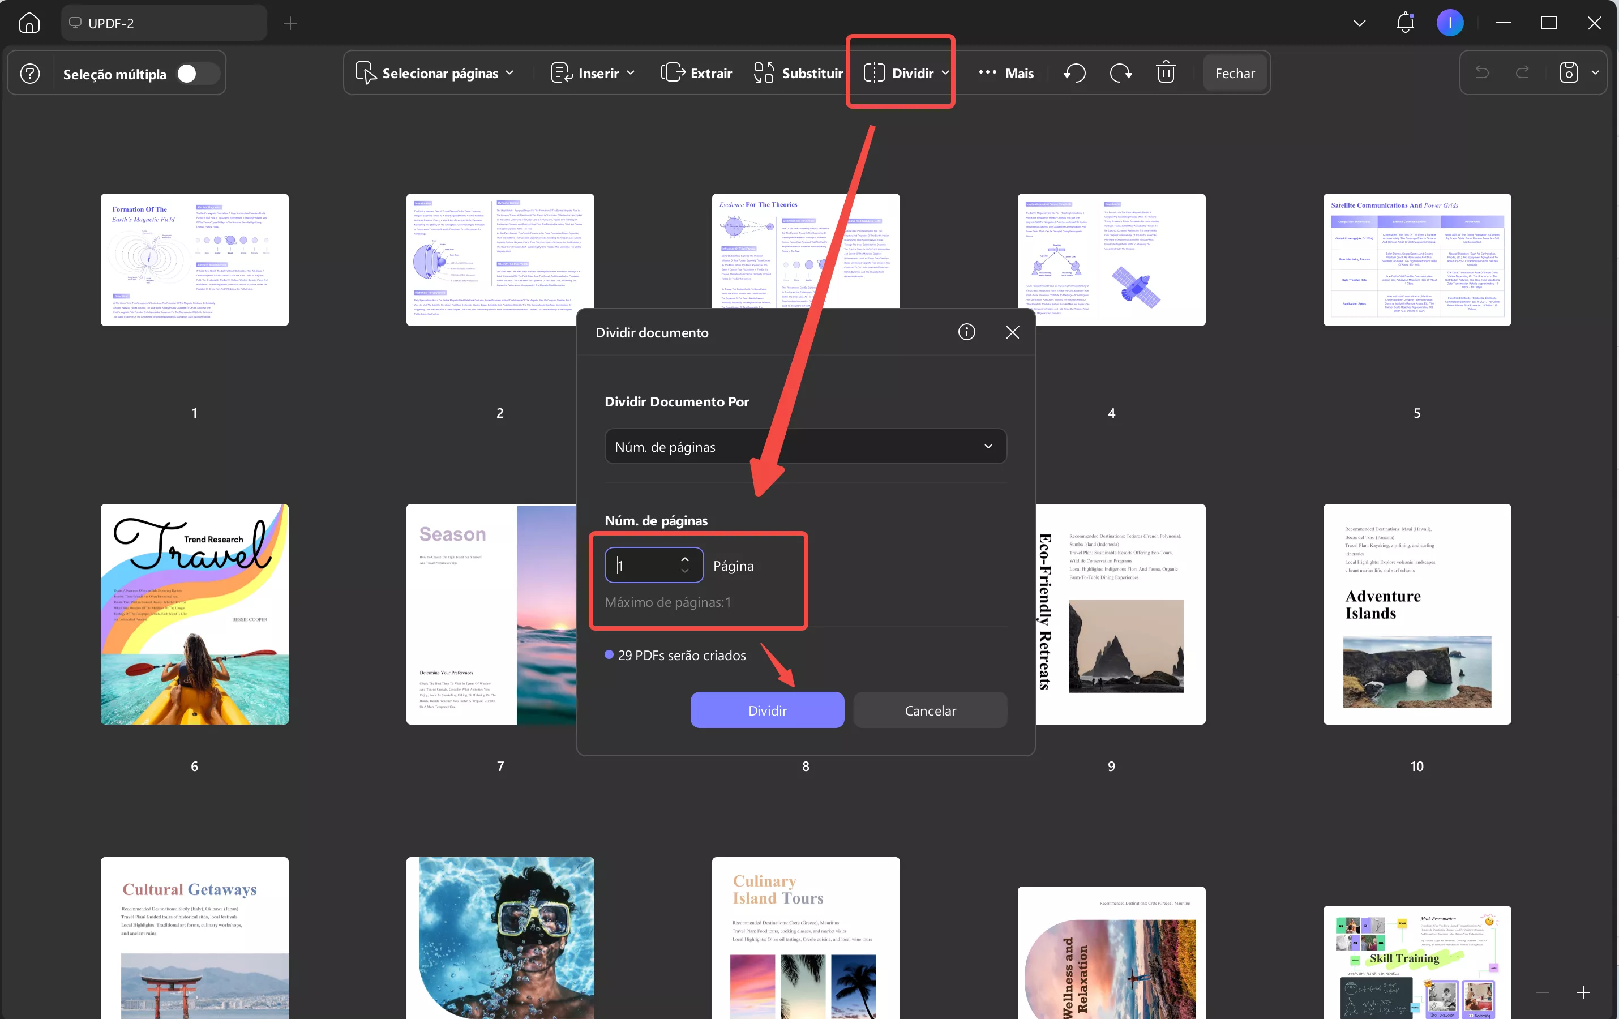The height and width of the screenshot is (1019, 1619).
Task: Click the info icon in dialog
Action: tap(966, 332)
